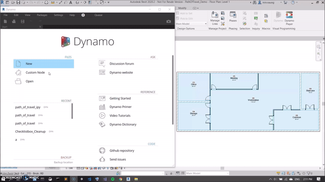Switch to the Modify ribbon tab
This screenshot has width=325, height=182.
click(x=182, y=8)
